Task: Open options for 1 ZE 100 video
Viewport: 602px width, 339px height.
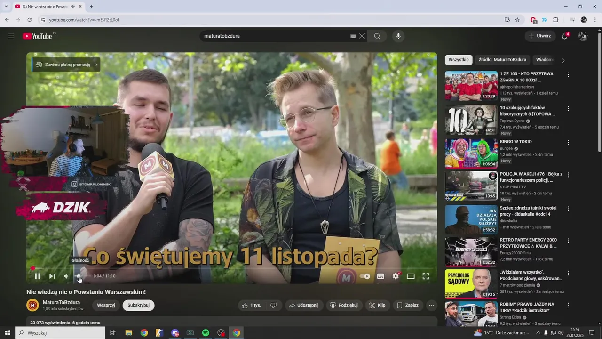Action: point(568,75)
